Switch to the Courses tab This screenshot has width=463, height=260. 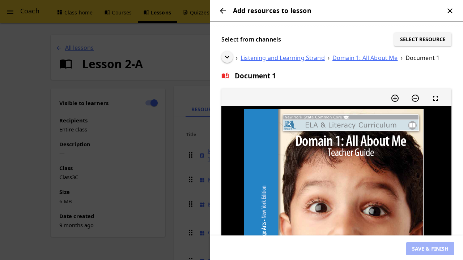tap(118, 13)
